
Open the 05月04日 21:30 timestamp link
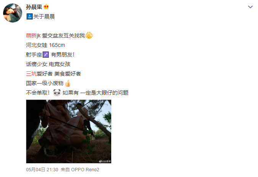42,170
